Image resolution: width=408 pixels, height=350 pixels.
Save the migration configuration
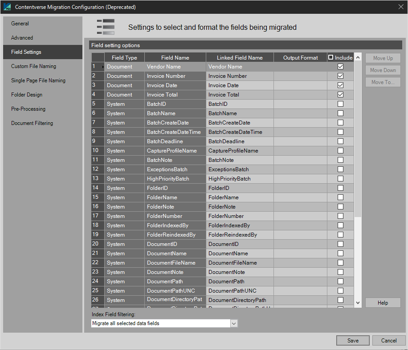[x=353, y=340]
